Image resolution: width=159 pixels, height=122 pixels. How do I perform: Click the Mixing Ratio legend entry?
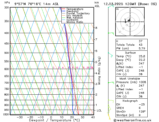[x=75, y=22]
